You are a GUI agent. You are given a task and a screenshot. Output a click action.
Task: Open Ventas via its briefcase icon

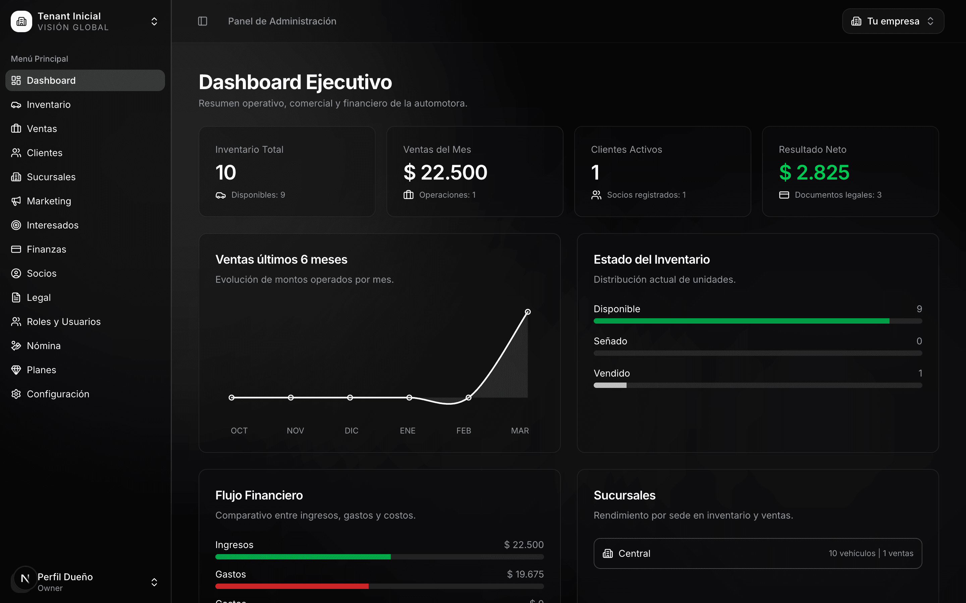(16, 128)
